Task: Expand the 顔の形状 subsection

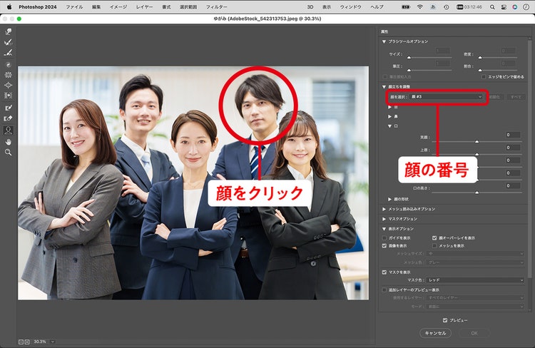Action: (389, 199)
